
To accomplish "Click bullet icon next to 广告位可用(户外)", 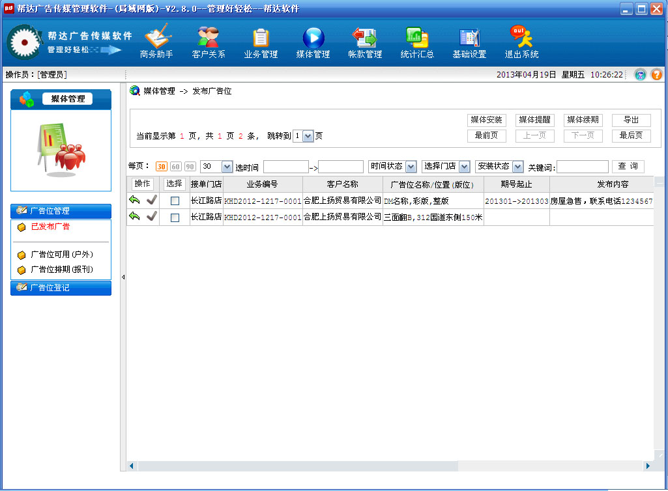I will point(22,255).
